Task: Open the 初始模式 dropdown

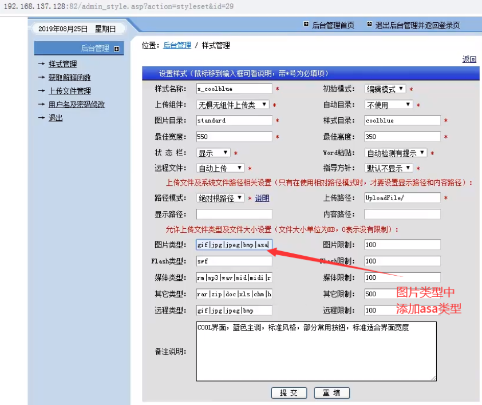Action: tap(385, 89)
